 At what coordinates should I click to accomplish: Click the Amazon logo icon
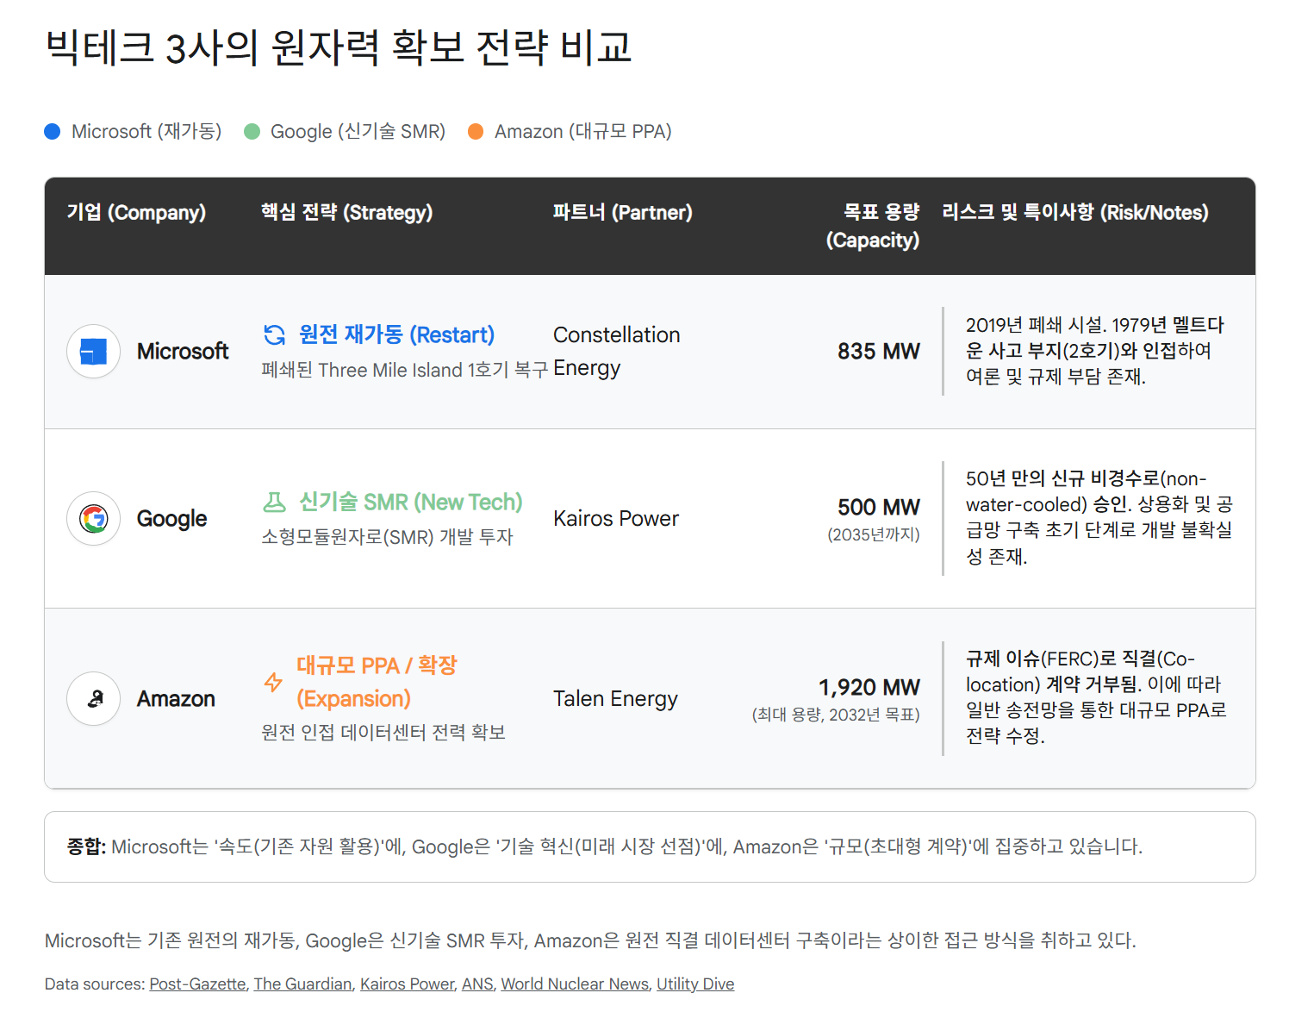click(x=93, y=698)
